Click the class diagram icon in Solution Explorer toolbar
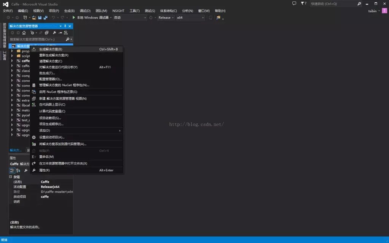This screenshot has width=389, height=243. [x=66, y=33]
